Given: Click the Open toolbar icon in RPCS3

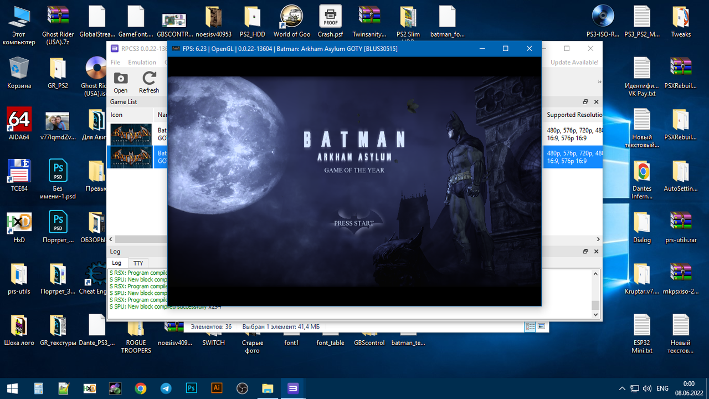Looking at the screenshot, I should tap(120, 82).
